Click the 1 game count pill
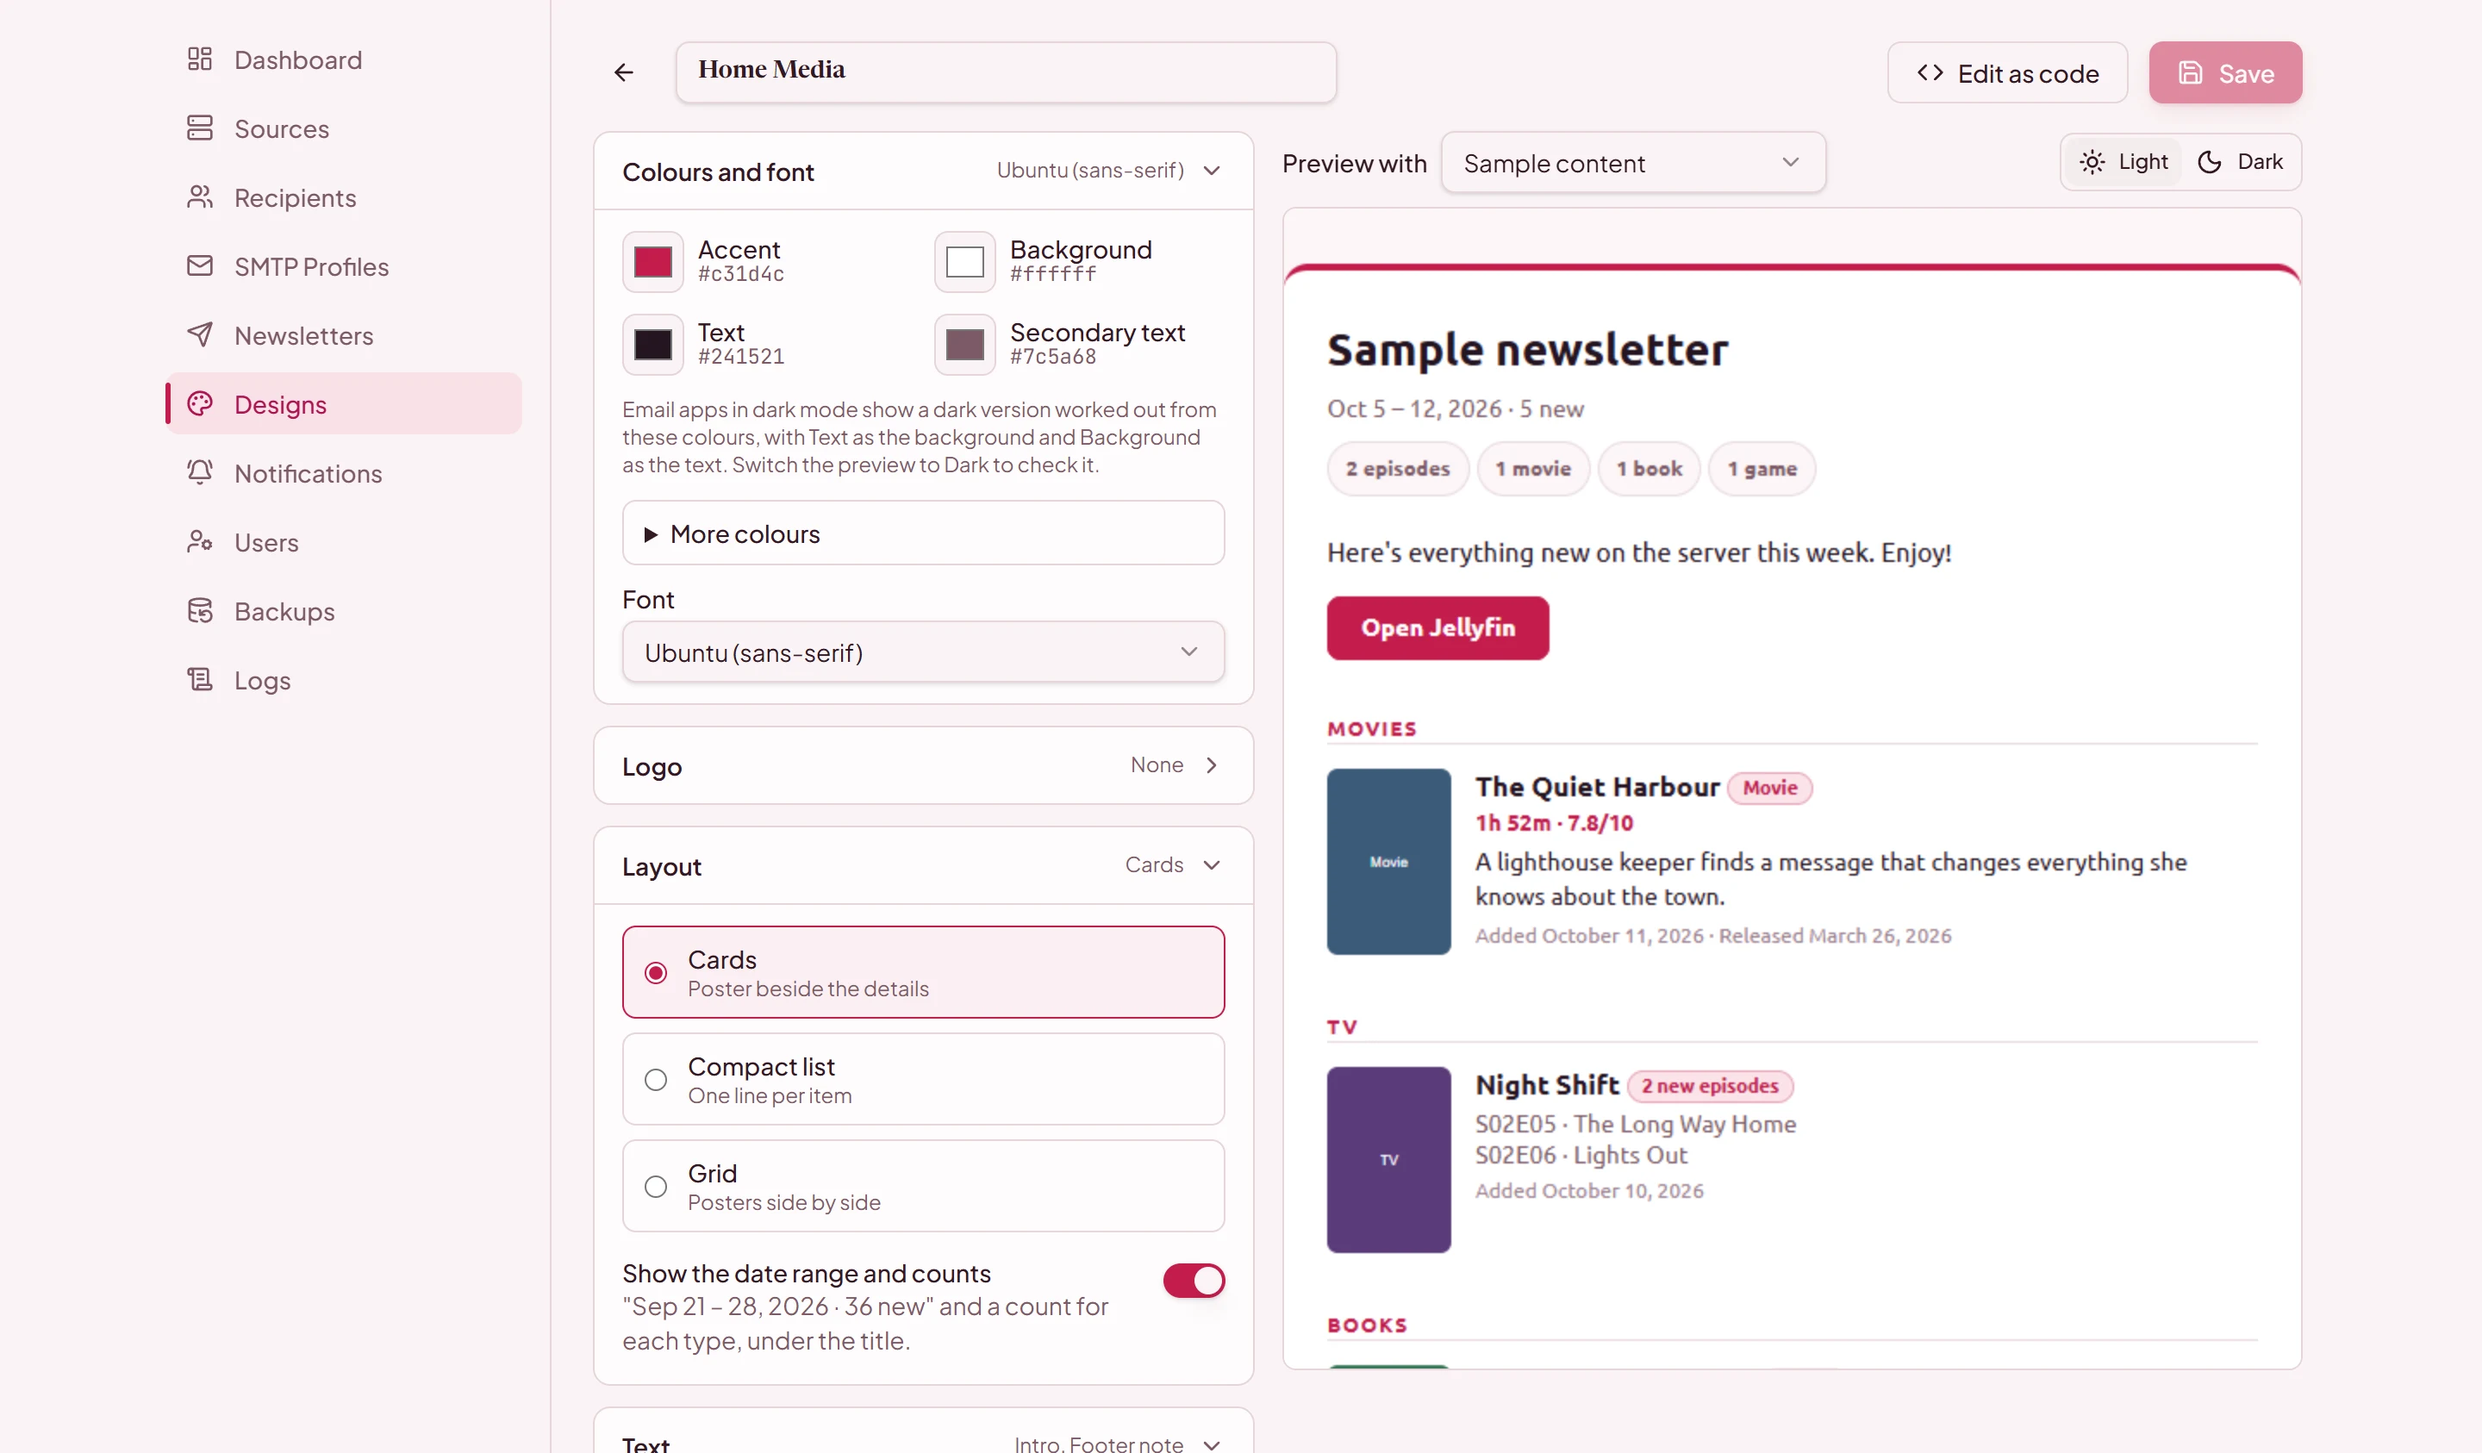This screenshot has width=2482, height=1453. pyautogui.click(x=1762, y=469)
